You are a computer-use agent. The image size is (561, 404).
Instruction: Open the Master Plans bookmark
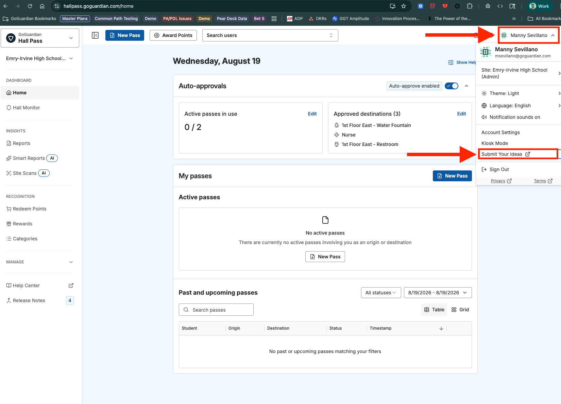75,19
